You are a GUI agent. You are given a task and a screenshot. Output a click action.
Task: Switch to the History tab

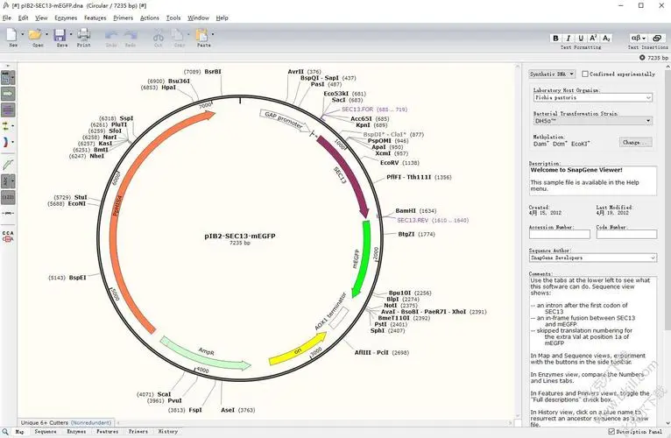click(x=167, y=432)
